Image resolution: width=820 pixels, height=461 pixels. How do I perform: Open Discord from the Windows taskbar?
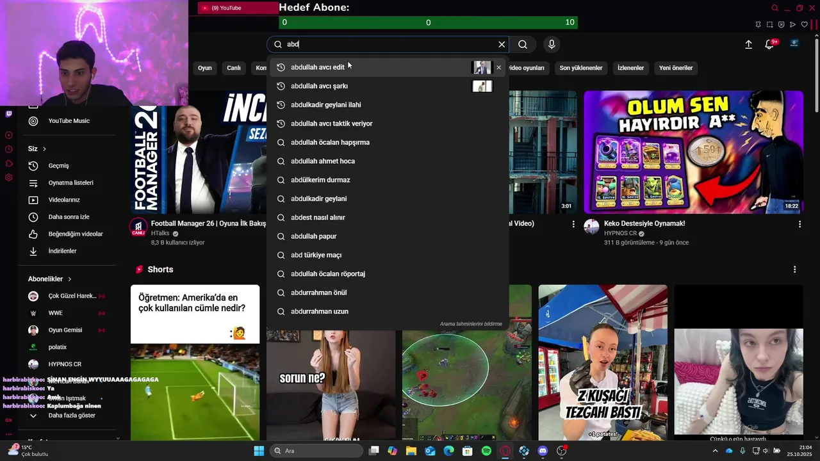point(543,451)
